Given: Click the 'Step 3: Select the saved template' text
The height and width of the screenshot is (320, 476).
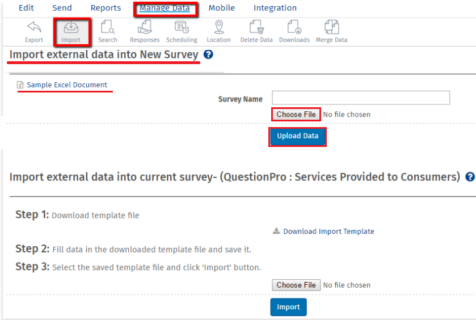Looking at the screenshot, I should 138,267.
